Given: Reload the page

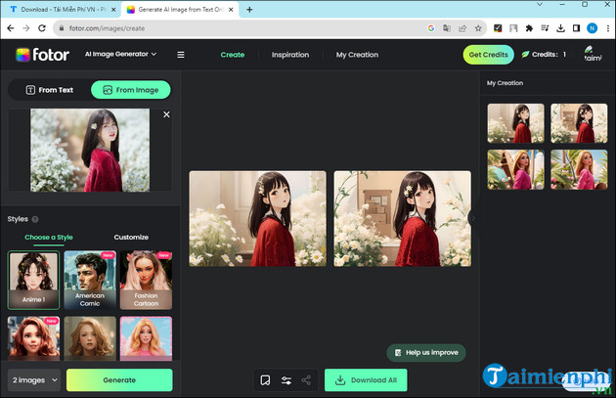Looking at the screenshot, I should pos(42,28).
